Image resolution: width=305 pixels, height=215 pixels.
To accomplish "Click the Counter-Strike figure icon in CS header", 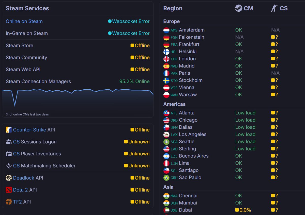I will point(274,8).
